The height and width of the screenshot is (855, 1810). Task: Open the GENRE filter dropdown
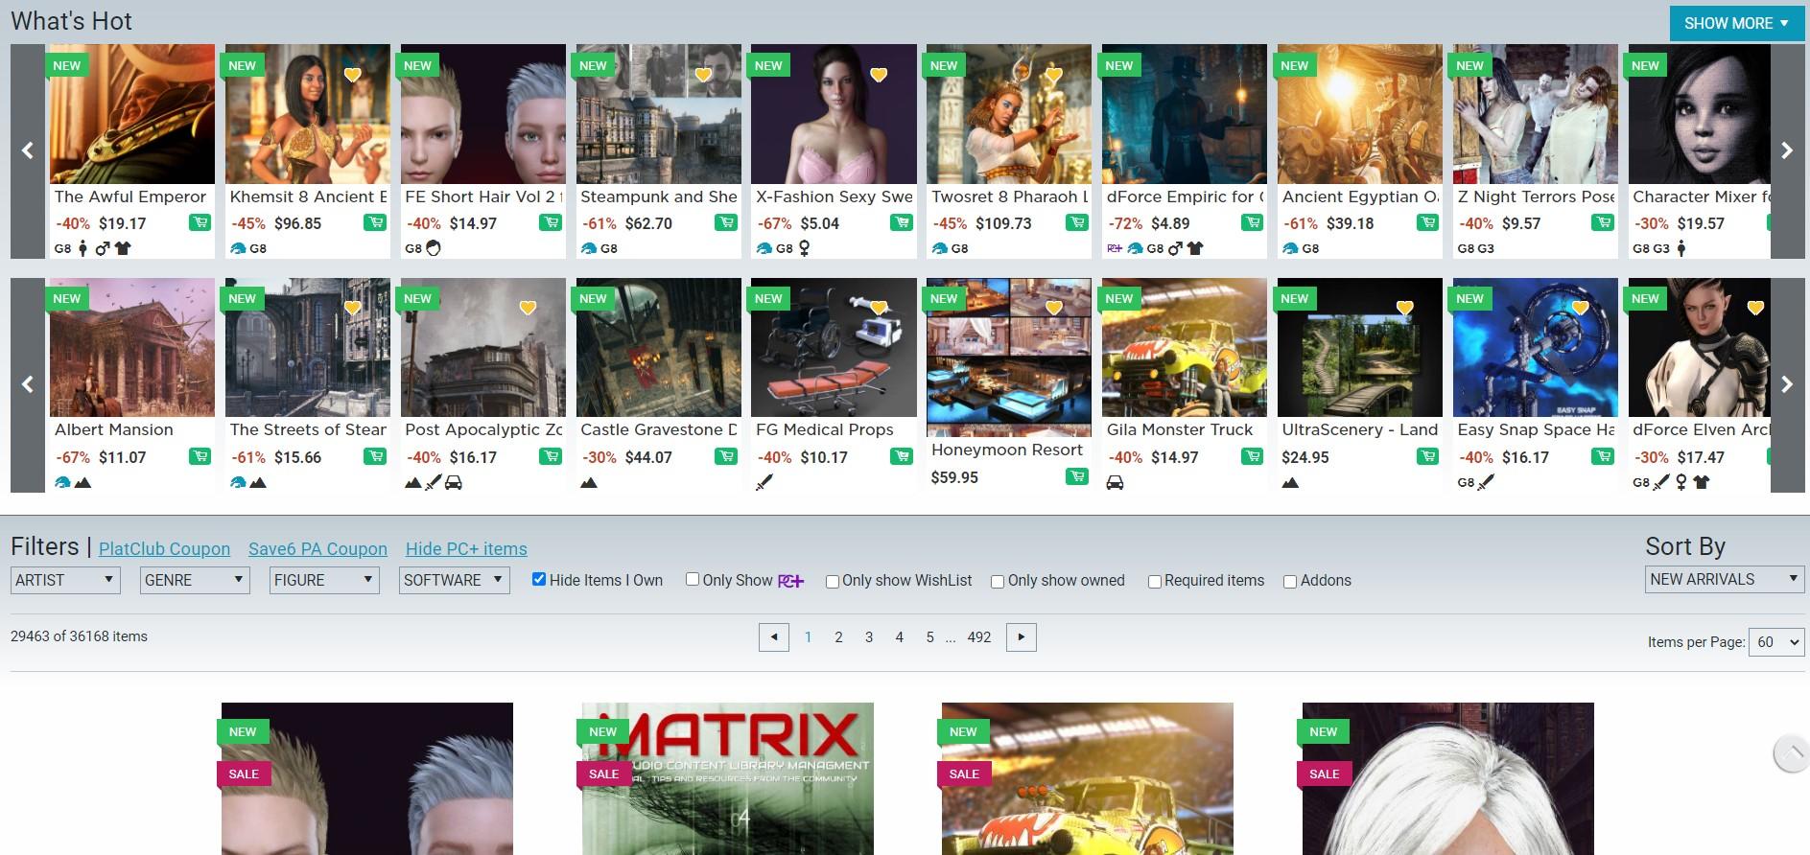[x=195, y=580]
